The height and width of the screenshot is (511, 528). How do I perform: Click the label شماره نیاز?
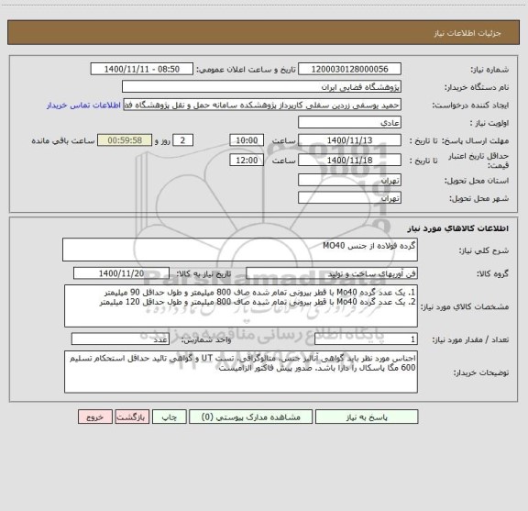point(489,70)
